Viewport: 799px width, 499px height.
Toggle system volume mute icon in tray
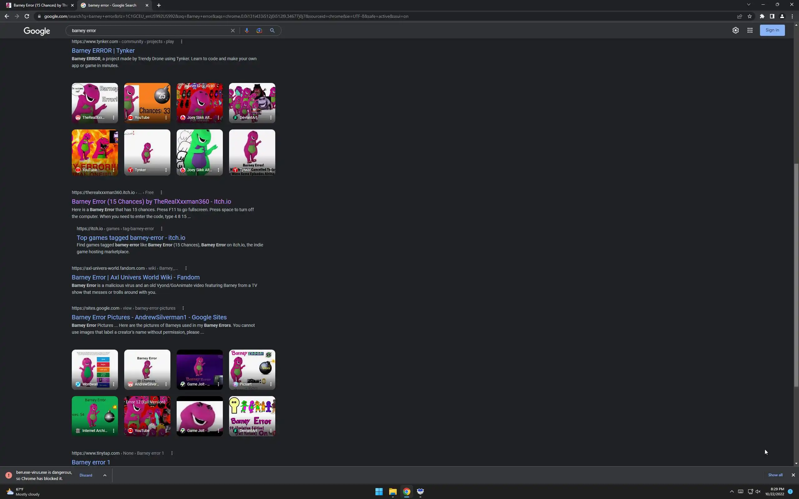[758, 492]
